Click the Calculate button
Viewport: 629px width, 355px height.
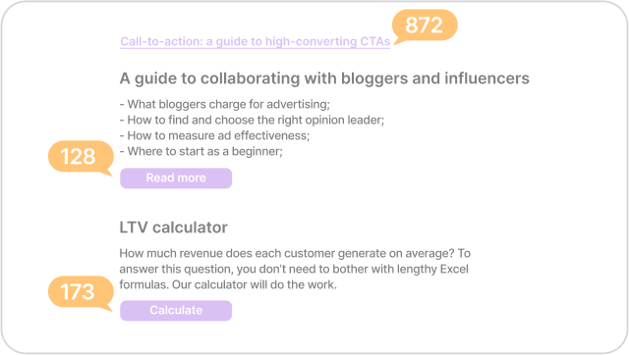(176, 310)
